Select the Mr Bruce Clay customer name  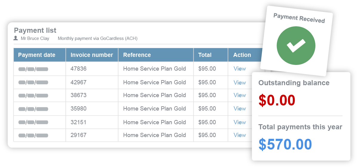tap(35, 38)
